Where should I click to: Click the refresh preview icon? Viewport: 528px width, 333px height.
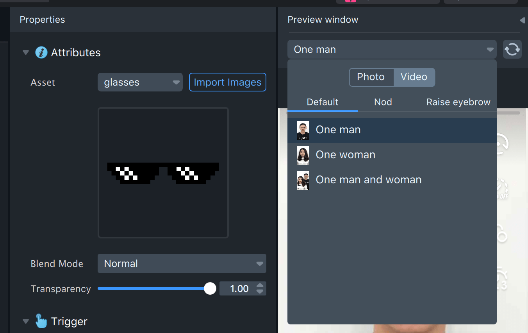[x=512, y=49]
